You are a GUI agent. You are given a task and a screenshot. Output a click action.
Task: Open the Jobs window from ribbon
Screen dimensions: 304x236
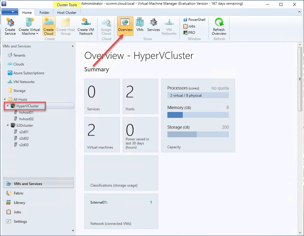click(x=190, y=26)
